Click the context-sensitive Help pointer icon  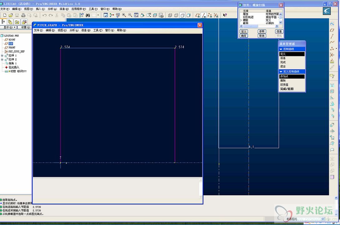[225, 15]
